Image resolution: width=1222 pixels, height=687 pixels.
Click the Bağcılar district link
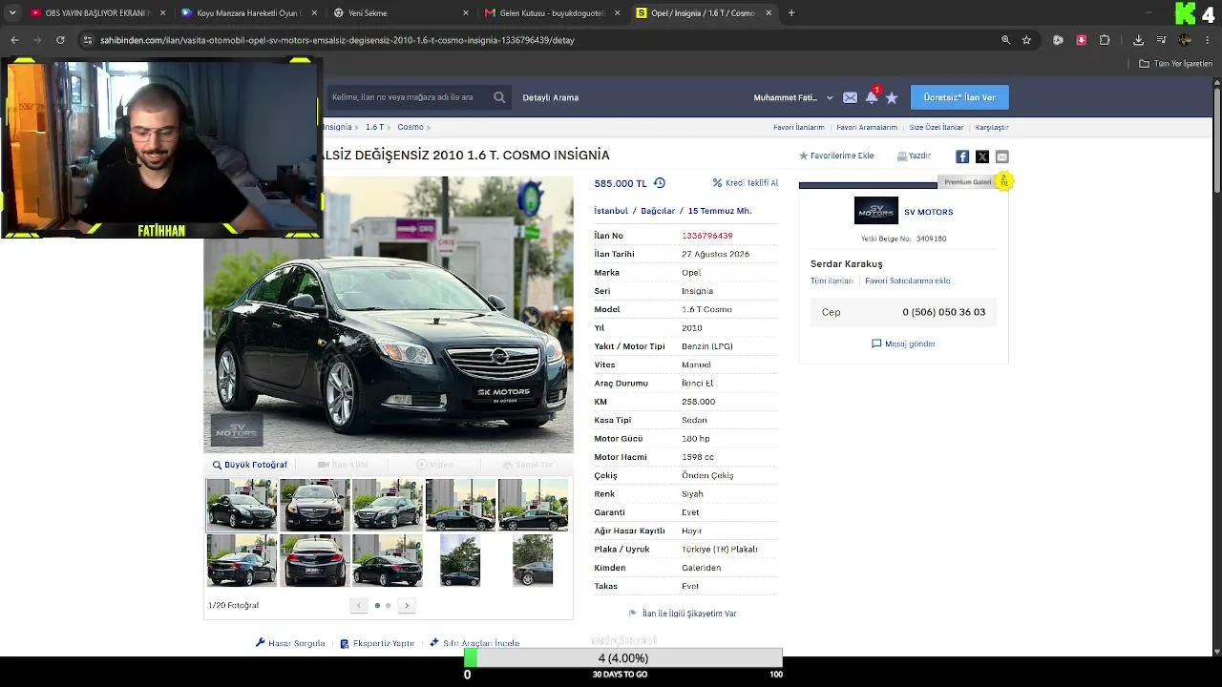pos(658,211)
